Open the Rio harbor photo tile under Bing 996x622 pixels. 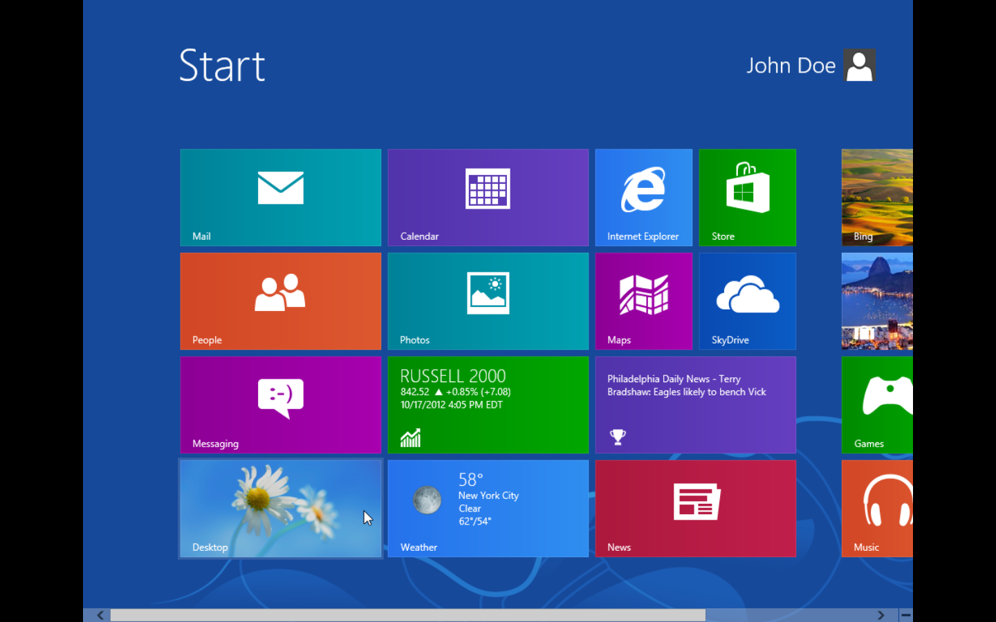[877, 301]
